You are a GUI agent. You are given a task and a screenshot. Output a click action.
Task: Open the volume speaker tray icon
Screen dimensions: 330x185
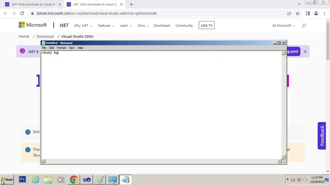[306, 180]
